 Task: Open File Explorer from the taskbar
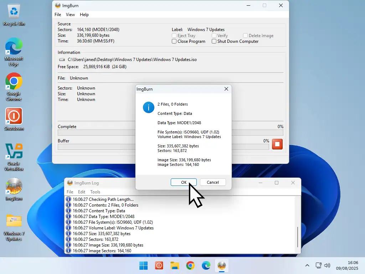[x=174, y=265]
